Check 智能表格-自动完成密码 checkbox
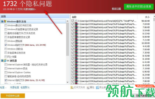 (x=6, y=76)
